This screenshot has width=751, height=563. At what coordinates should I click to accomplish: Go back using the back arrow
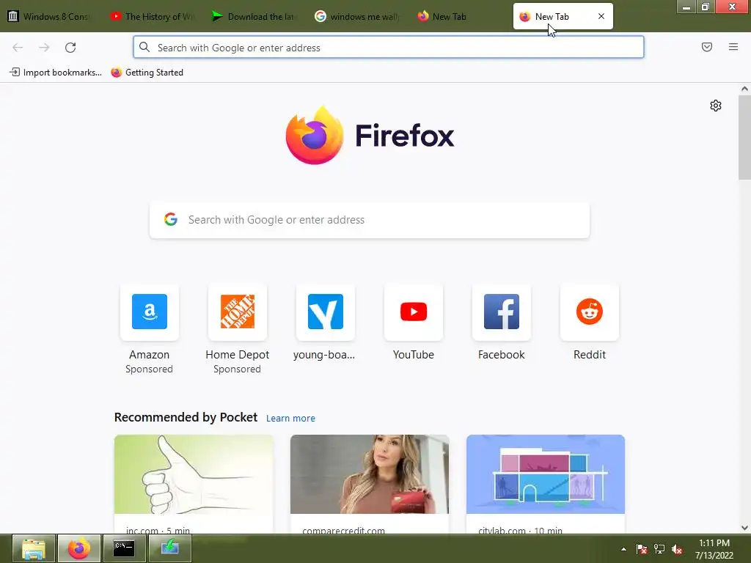(18, 48)
